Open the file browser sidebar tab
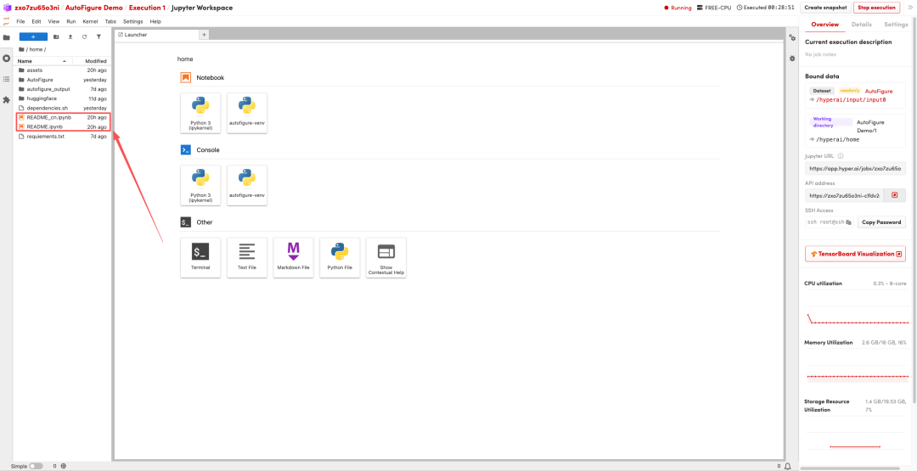This screenshot has height=471, width=917. point(7,37)
